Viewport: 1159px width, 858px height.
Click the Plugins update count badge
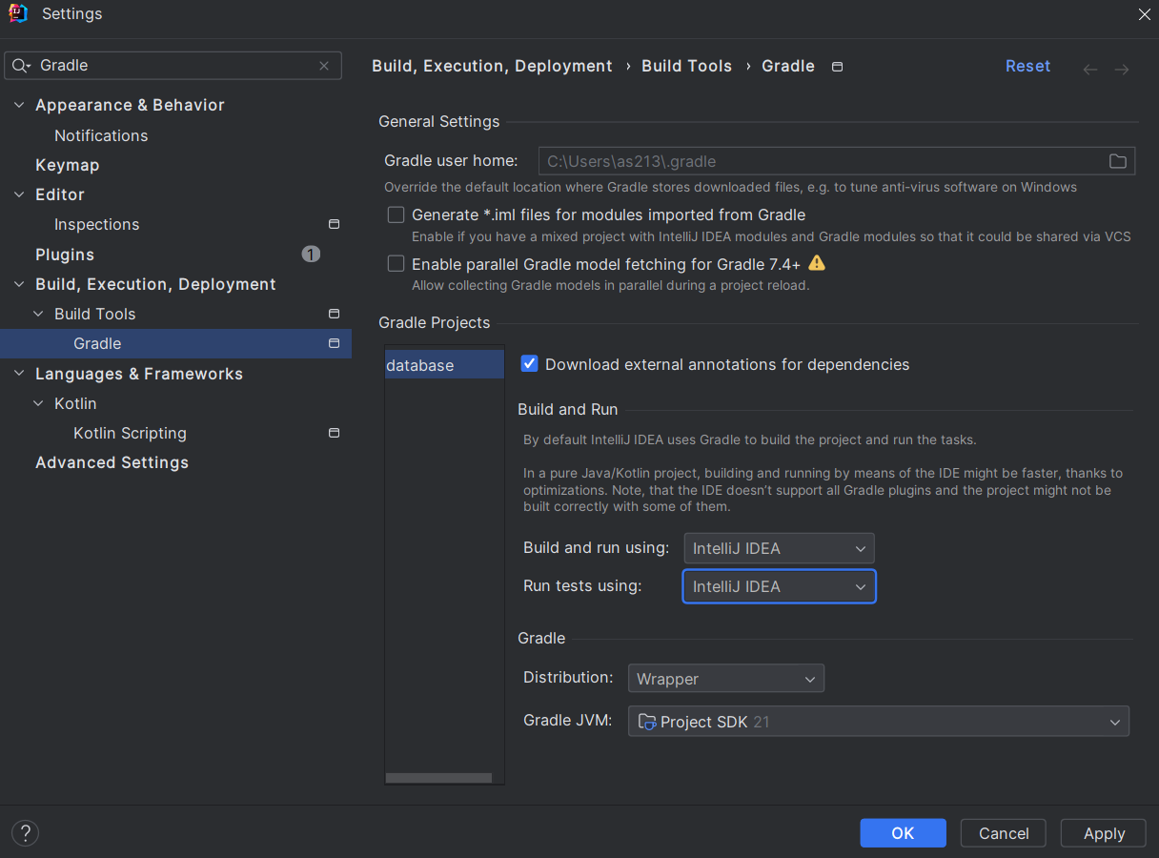point(311,254)
